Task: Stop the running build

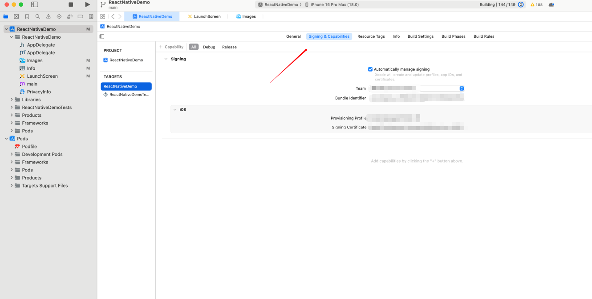Action: pos(71,4)
